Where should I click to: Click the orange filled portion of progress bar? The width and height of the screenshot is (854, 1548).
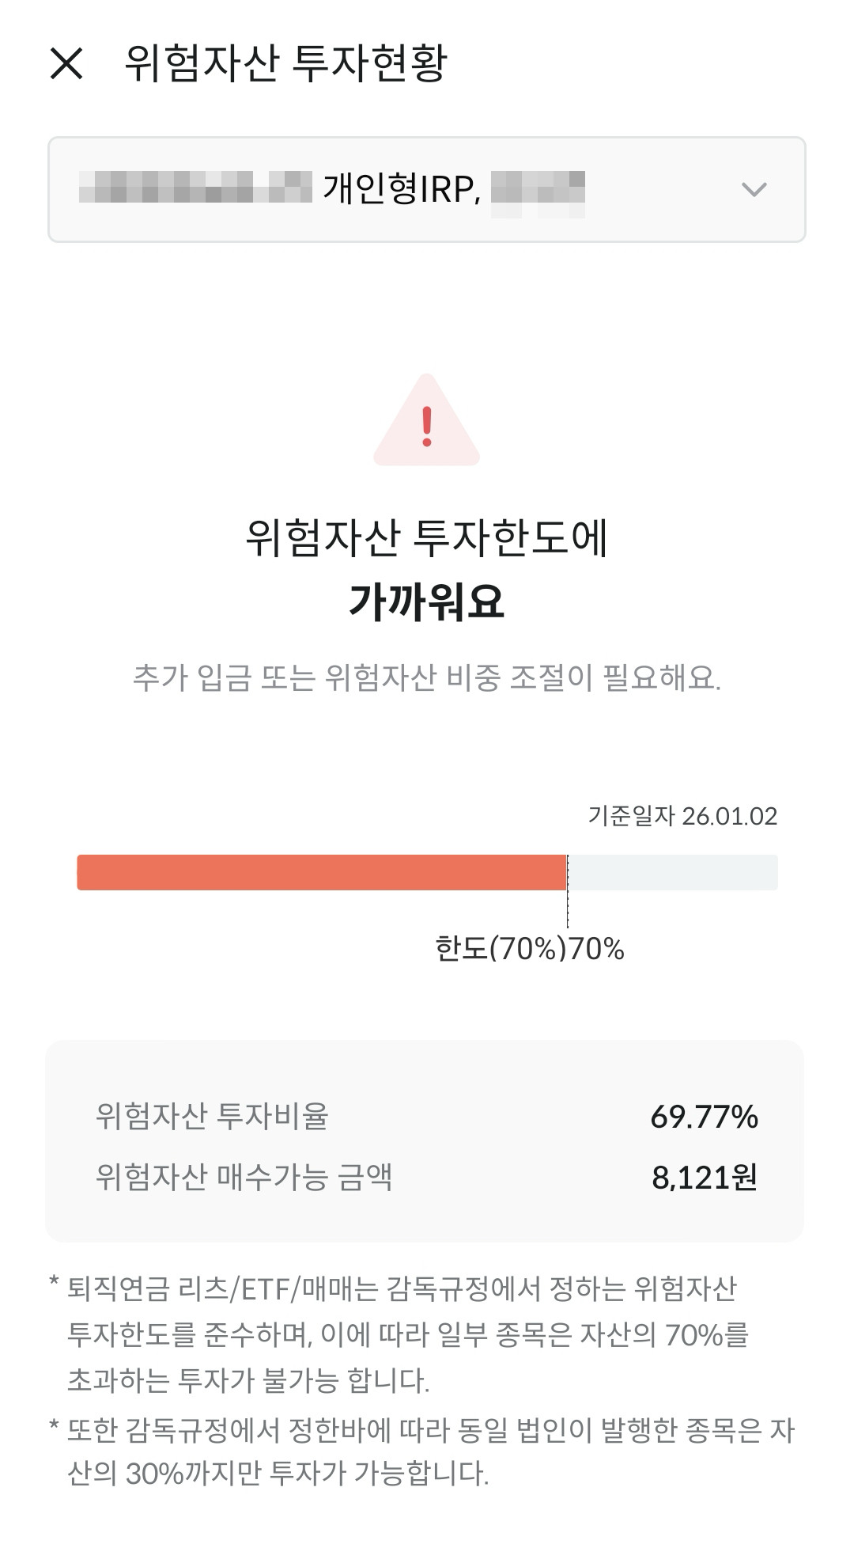(x=322, y=872)
